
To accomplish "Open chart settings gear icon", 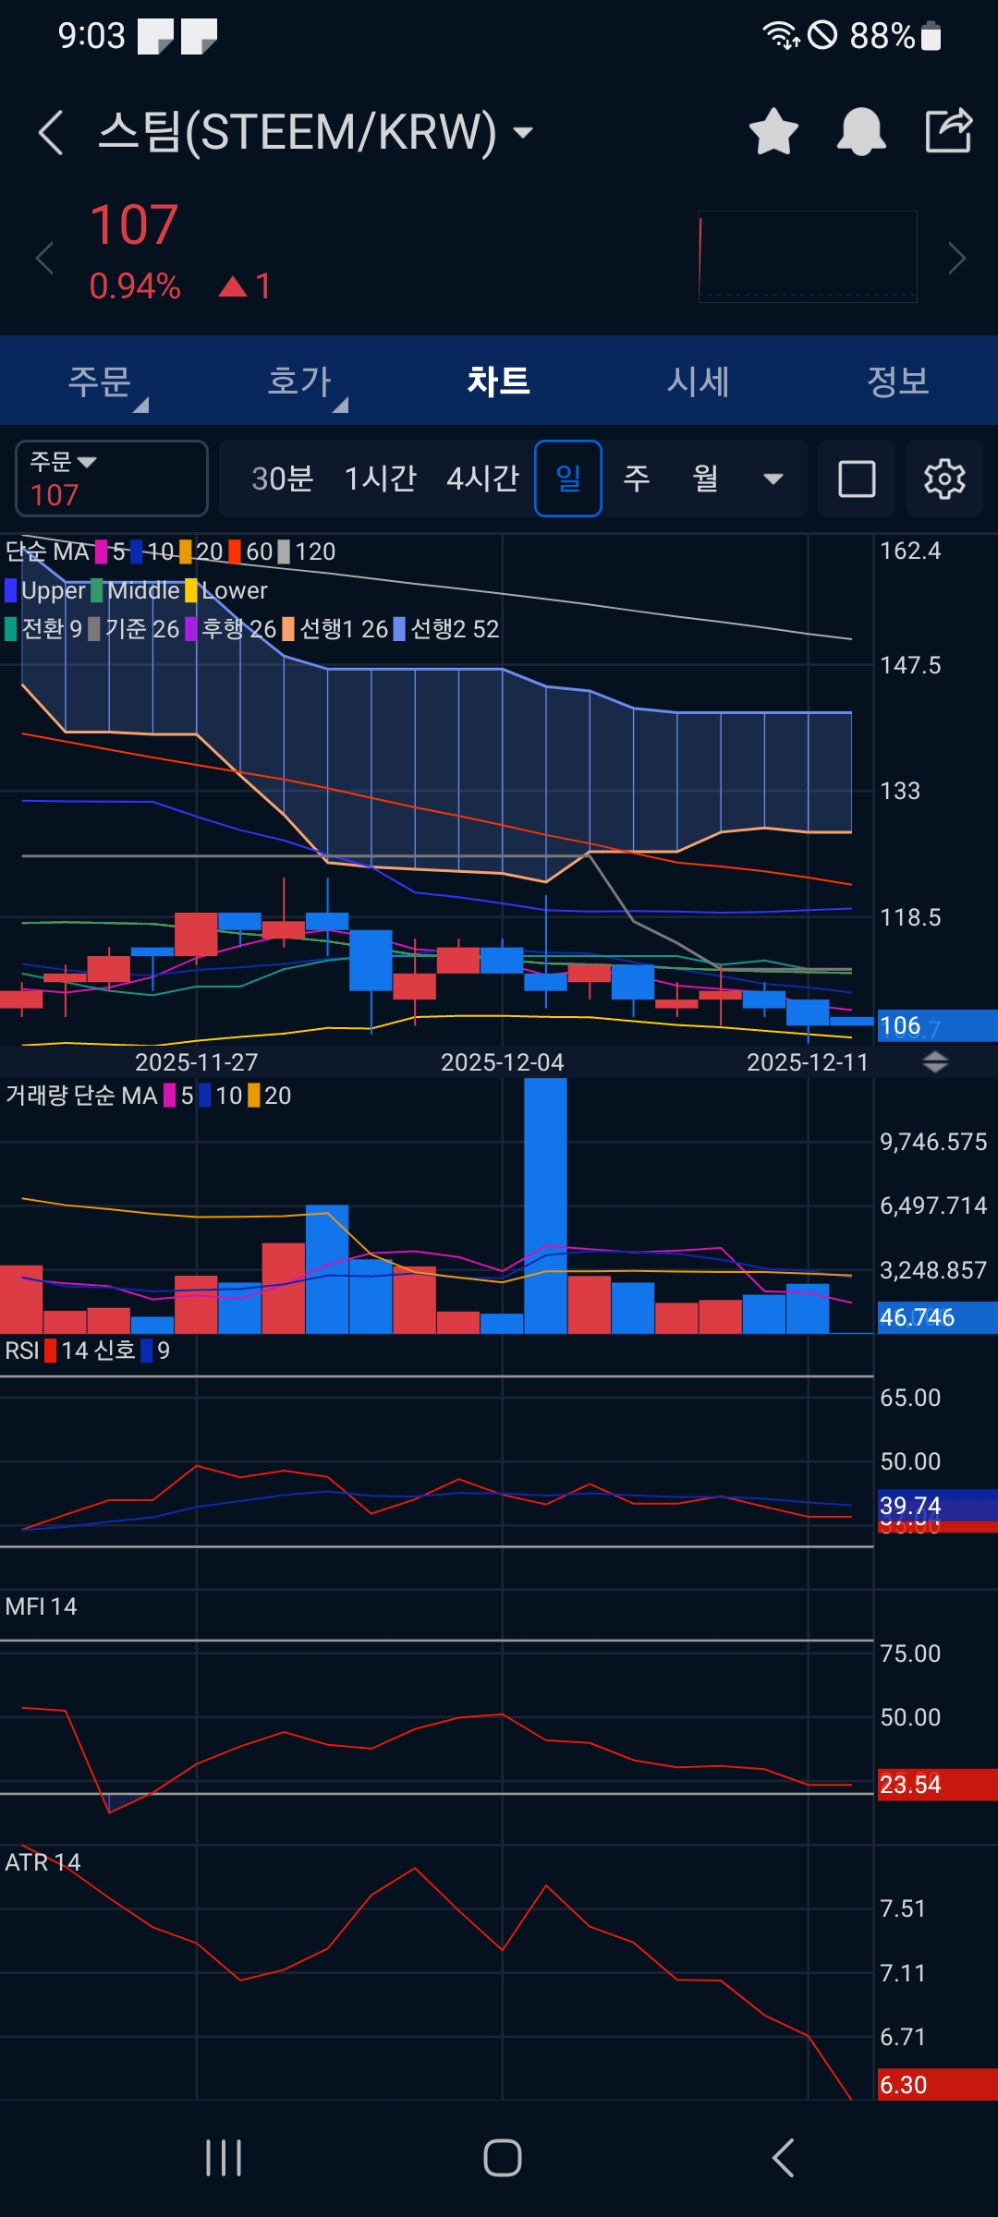I will coord(944,479).
